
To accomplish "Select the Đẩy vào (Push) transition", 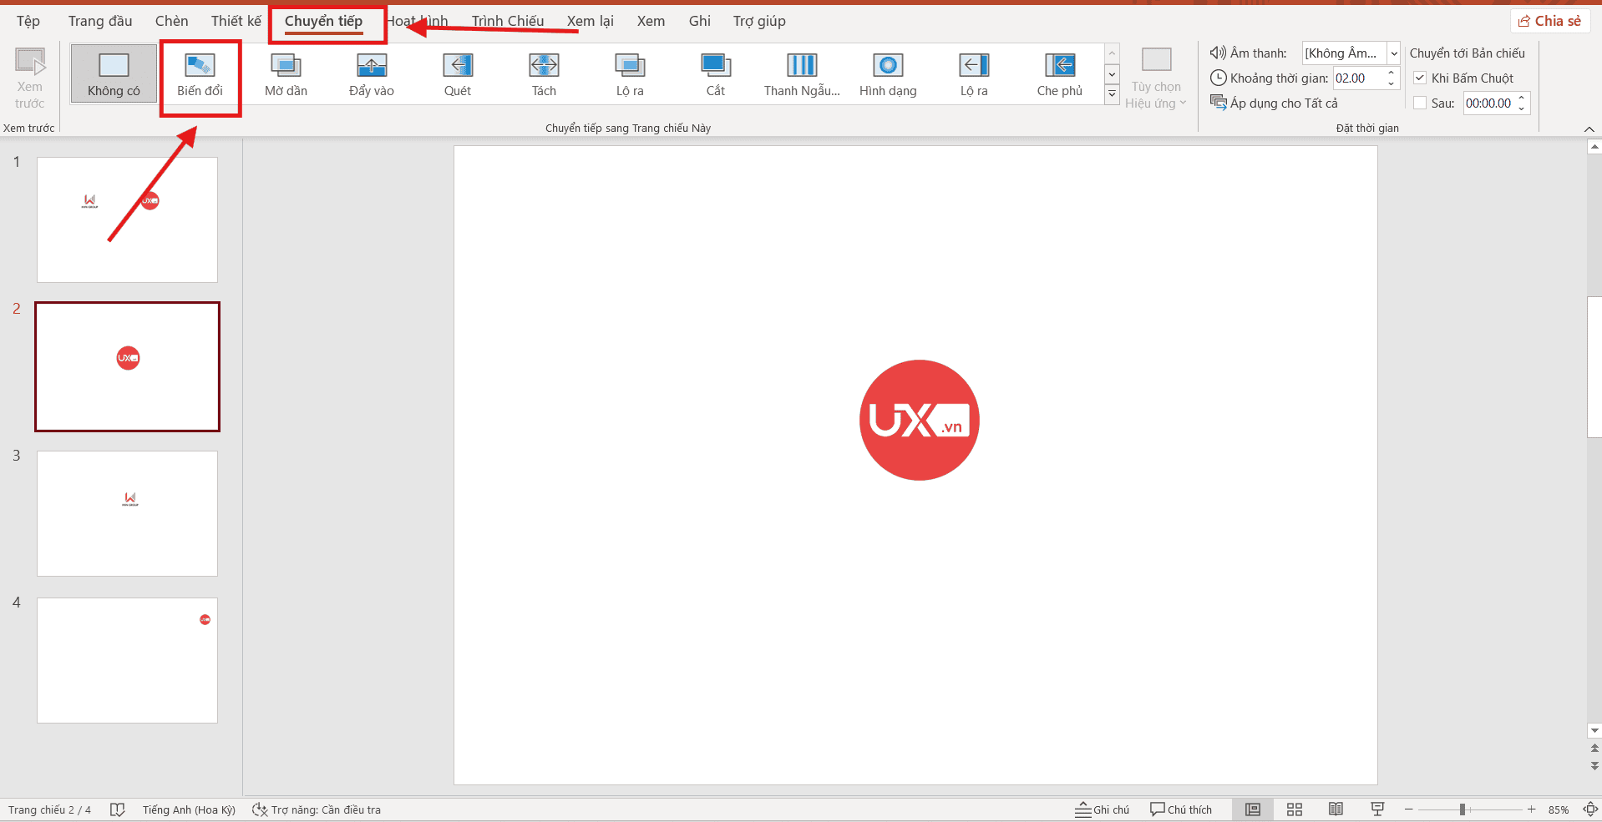I will tap(371, 73).
